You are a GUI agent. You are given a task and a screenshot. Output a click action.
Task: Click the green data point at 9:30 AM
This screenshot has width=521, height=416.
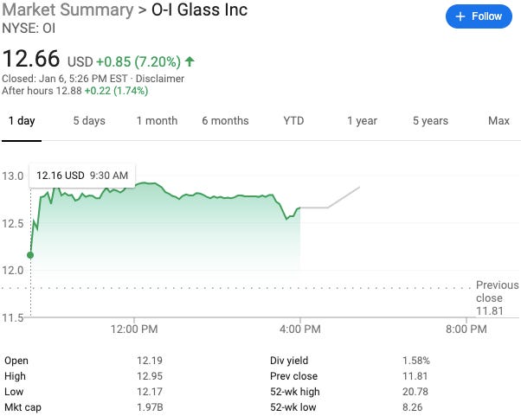pyautogui.click(x=31, y=254)
